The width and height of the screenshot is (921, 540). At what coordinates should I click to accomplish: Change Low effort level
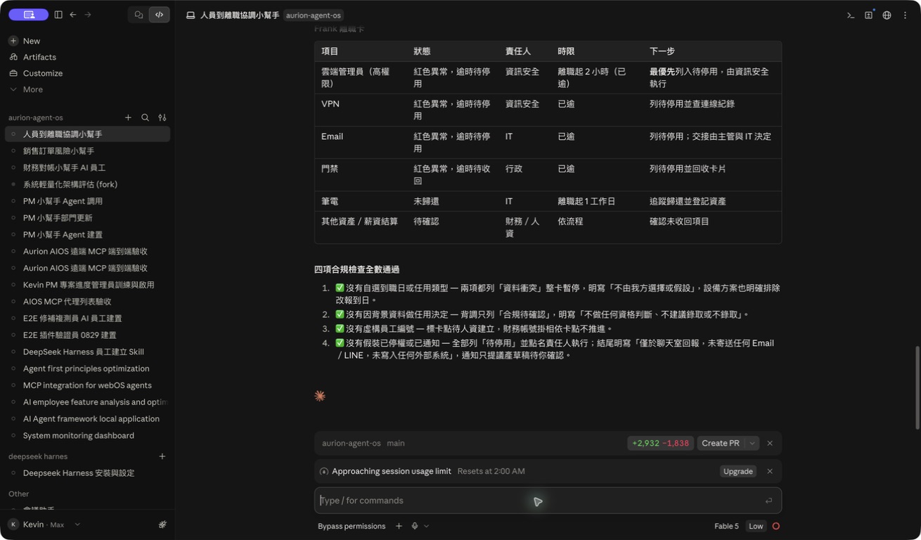coord(756,526)
